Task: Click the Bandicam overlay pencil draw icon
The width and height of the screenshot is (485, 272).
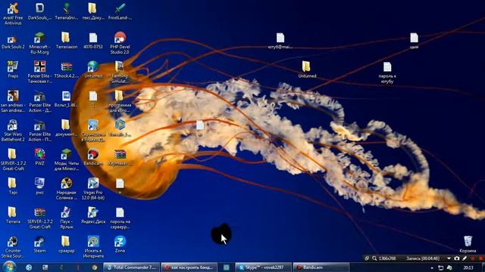Action: pyautogui.click(x=465, y=258)
